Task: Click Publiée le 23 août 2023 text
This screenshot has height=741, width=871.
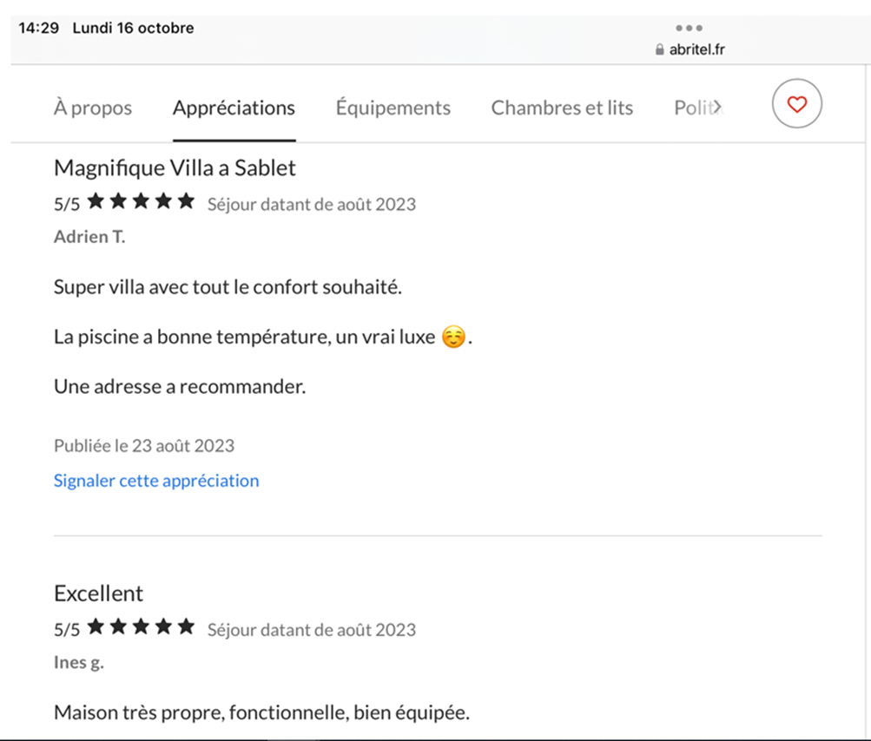Action: coord(144,446)
